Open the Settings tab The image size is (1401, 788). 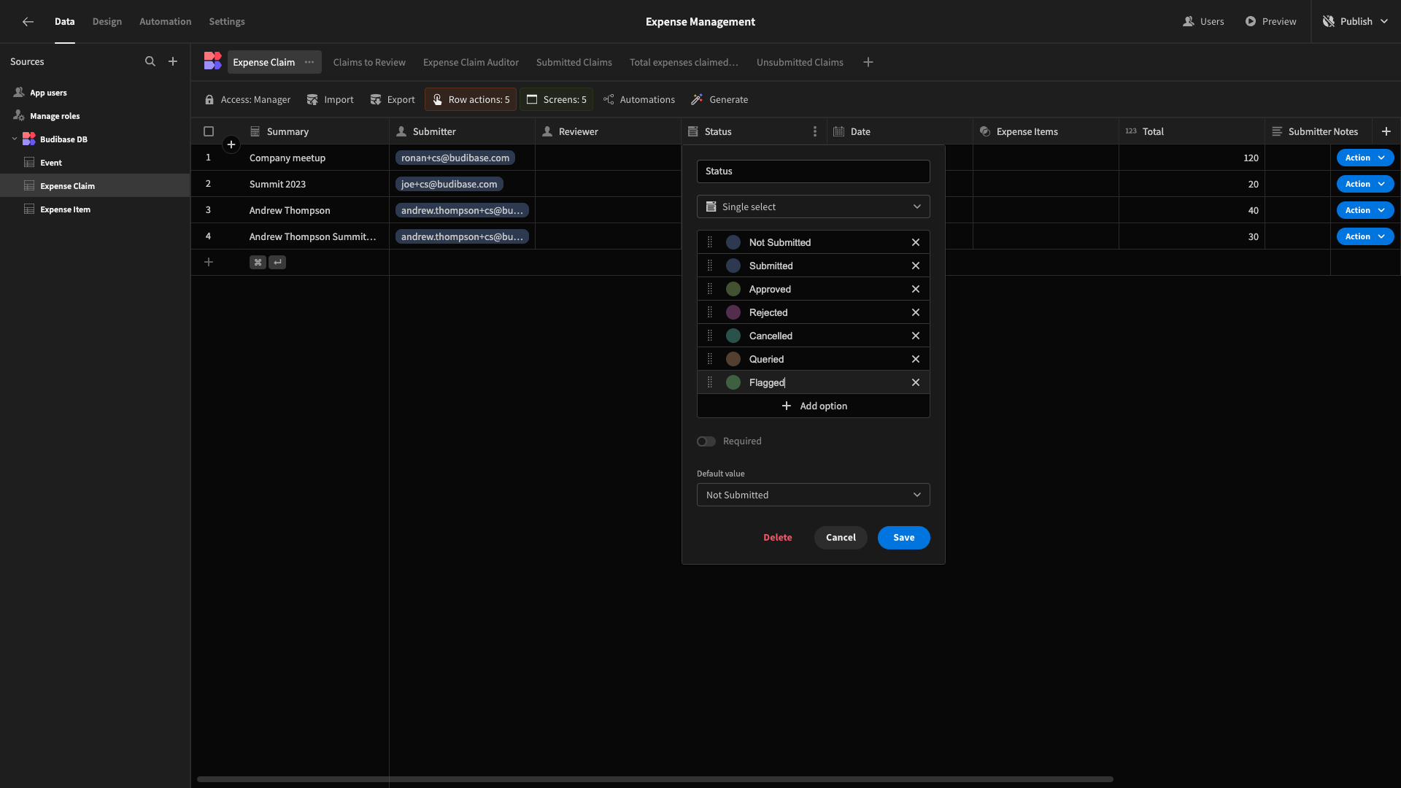click(x=227, y=22)
